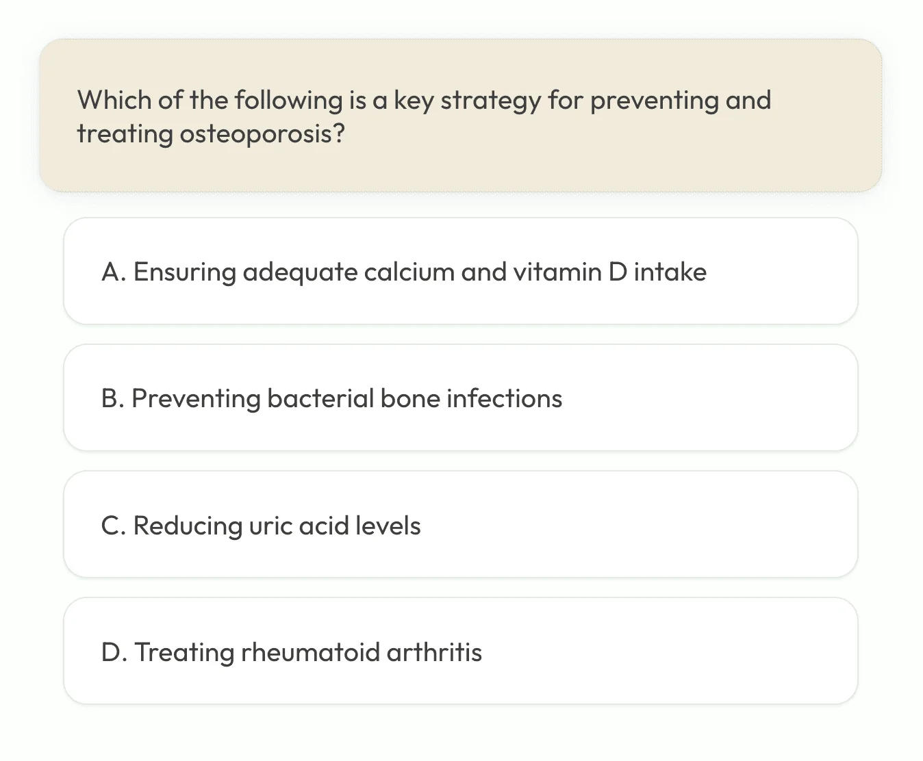The width and height of the screenshot is (923, 761).
Task: Click the letter 'C.' in third option
Action: (x=114, y=526)
